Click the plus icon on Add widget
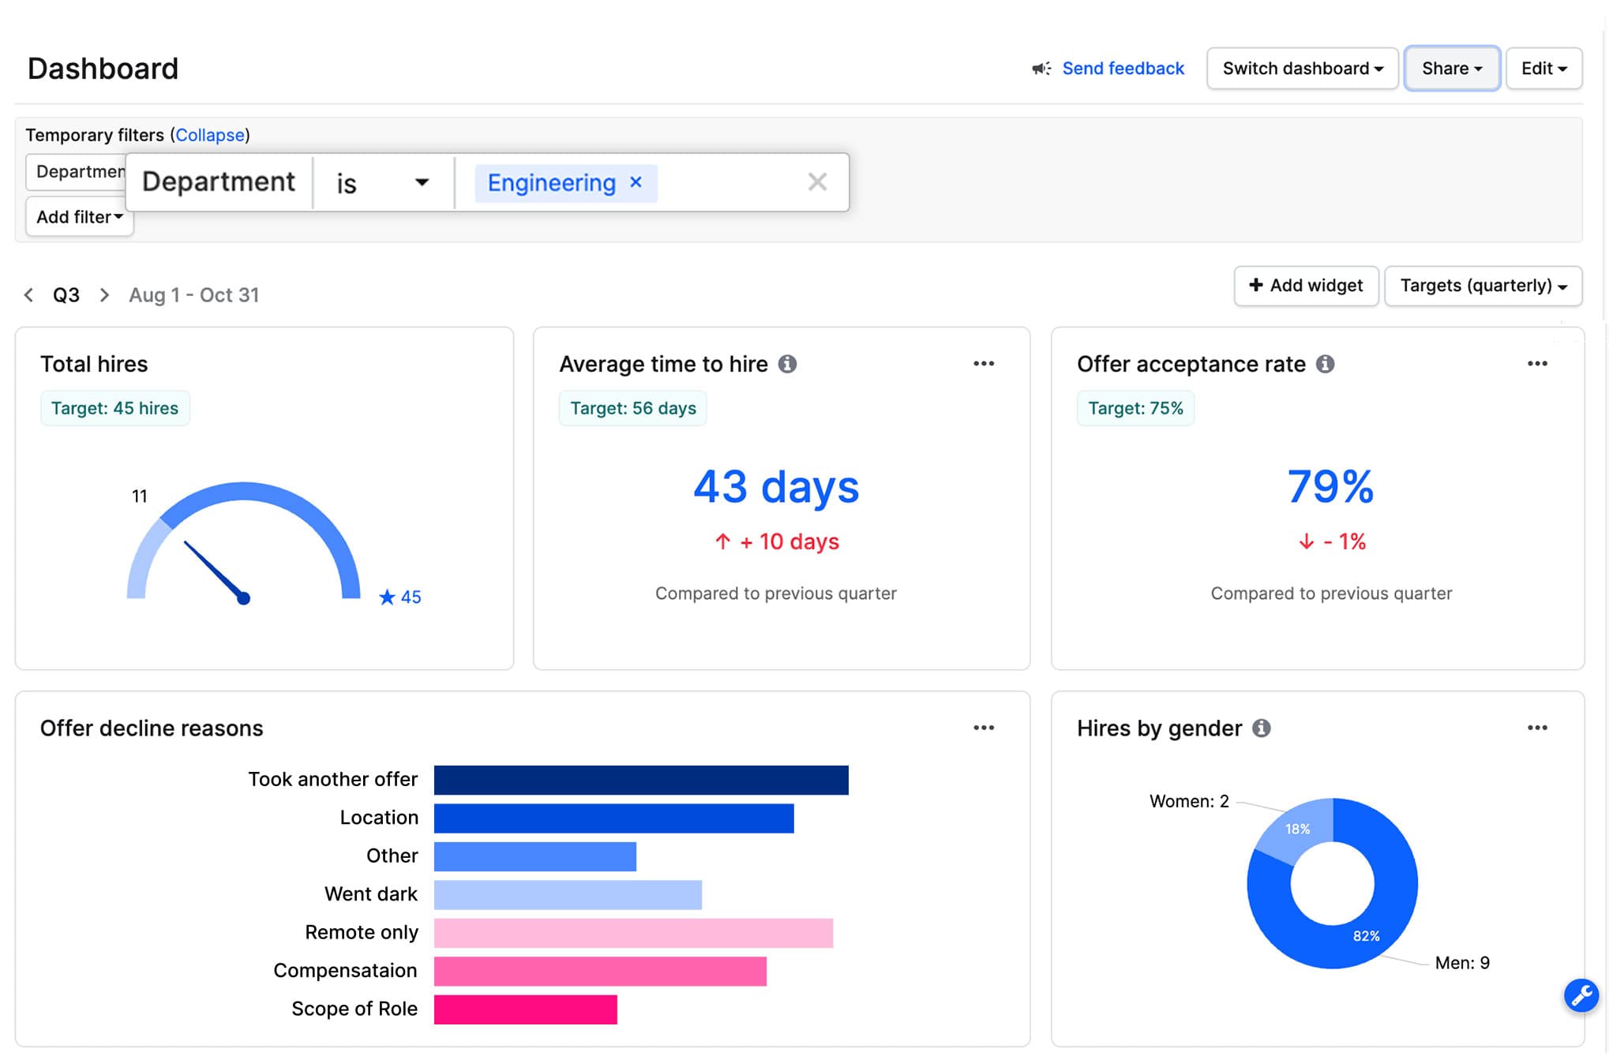1609x1056 pixels. pyautogui.click(x=1255, y=286)
